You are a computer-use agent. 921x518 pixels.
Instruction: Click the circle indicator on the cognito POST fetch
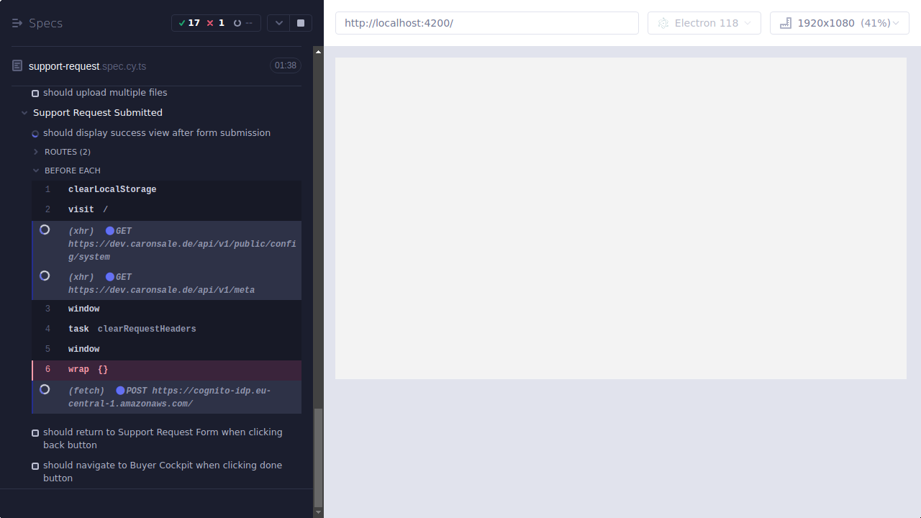pos(45,389)
